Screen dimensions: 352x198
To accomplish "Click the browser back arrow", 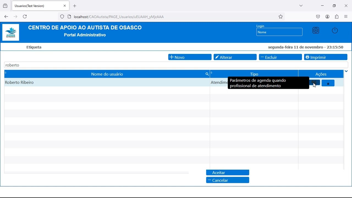I will pos(6,17).
